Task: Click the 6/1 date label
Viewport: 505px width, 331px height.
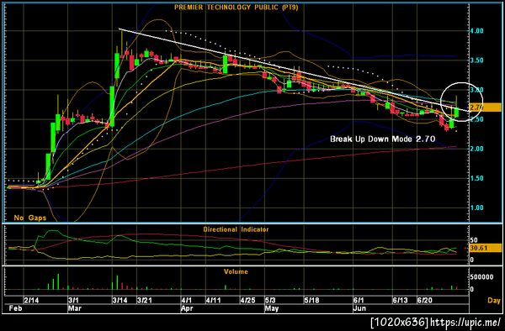Action: [x=359, y=300]
